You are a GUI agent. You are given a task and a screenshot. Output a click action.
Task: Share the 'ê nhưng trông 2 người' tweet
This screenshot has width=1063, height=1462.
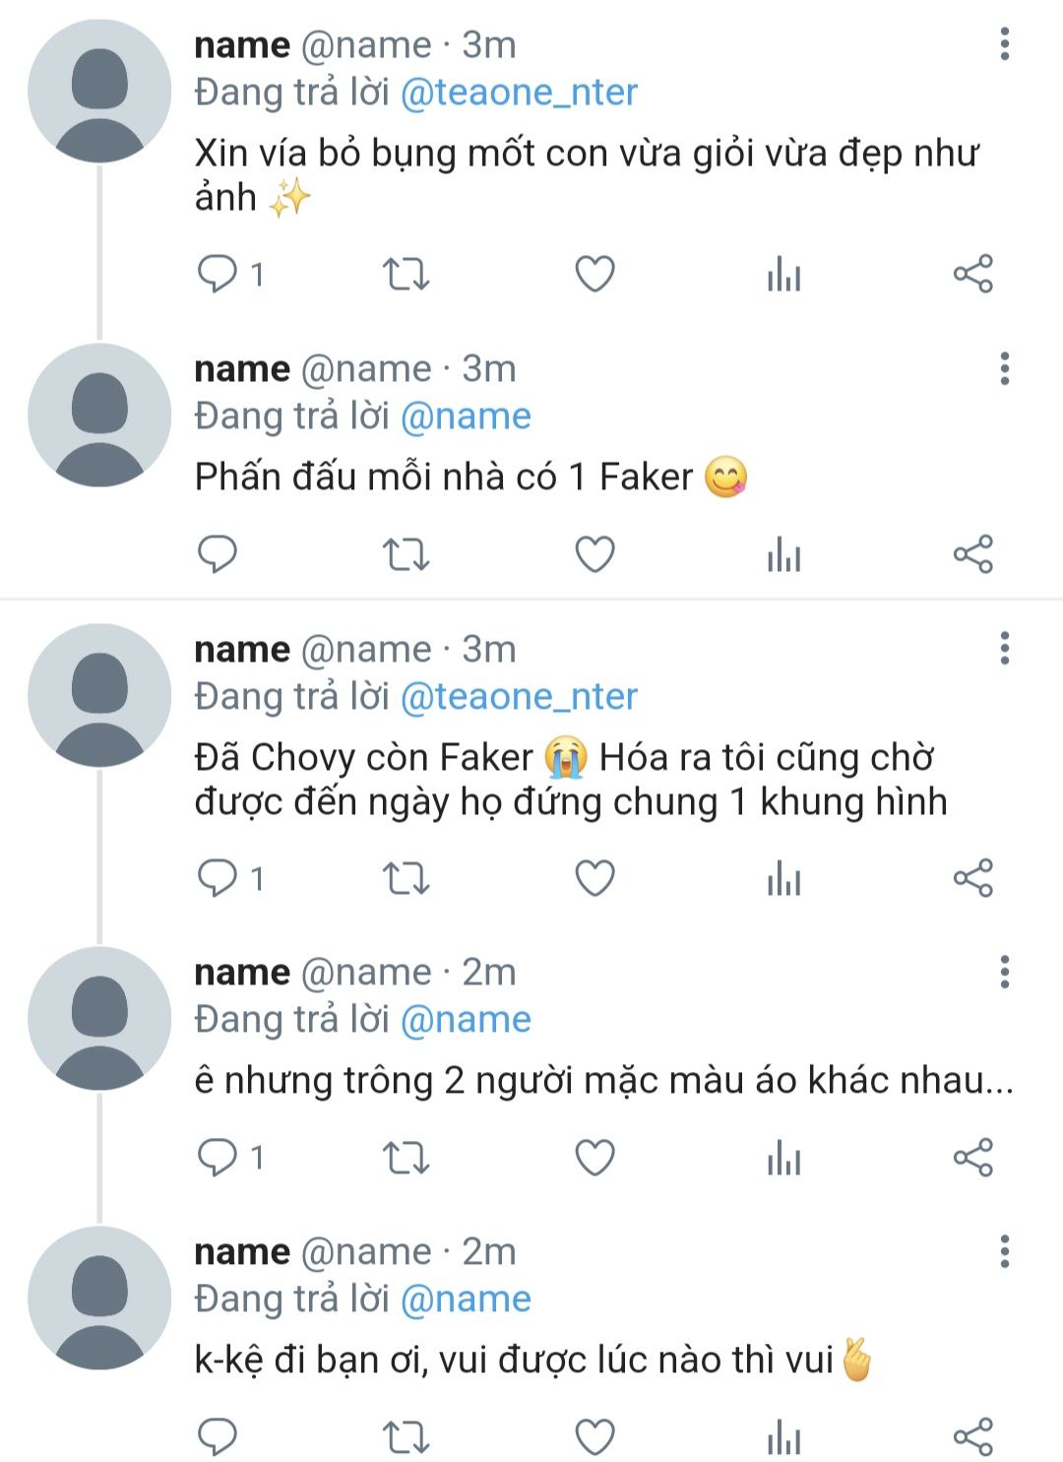(x=972, y=1157)
